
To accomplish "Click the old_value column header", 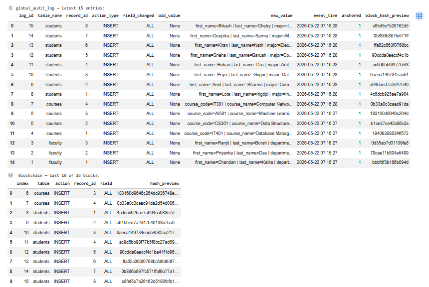I will 169,15.
